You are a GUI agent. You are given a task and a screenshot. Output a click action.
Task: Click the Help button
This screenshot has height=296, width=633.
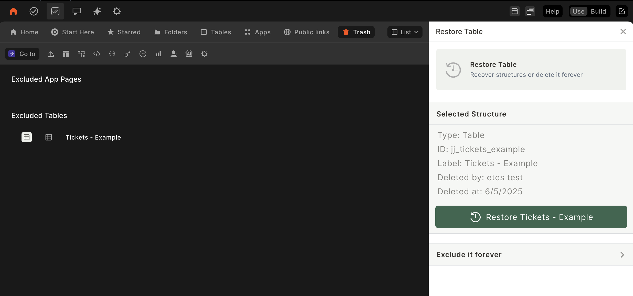point(552,11)
